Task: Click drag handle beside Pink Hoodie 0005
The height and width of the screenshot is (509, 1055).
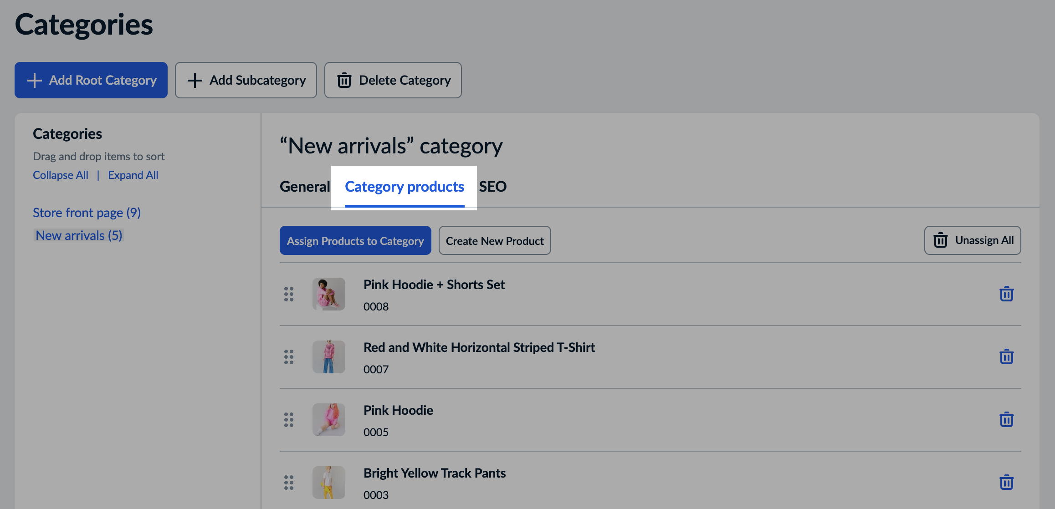Action: tap(289, 420)
